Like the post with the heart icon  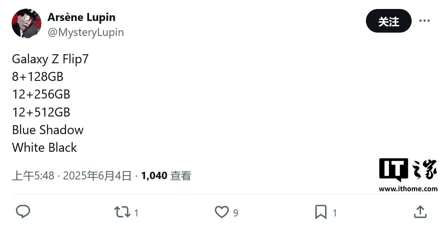tap(221, 212)
